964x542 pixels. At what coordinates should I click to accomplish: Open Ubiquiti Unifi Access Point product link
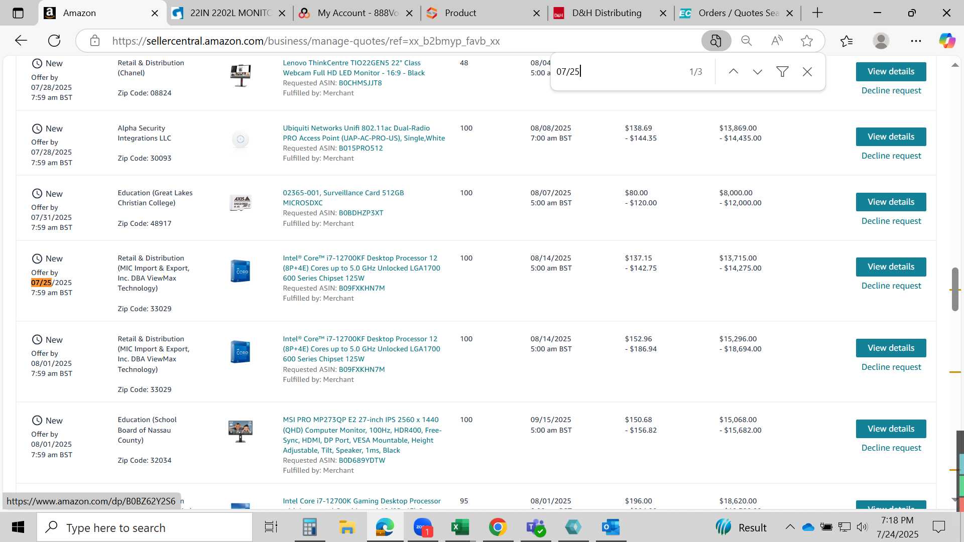pos(364,133)
